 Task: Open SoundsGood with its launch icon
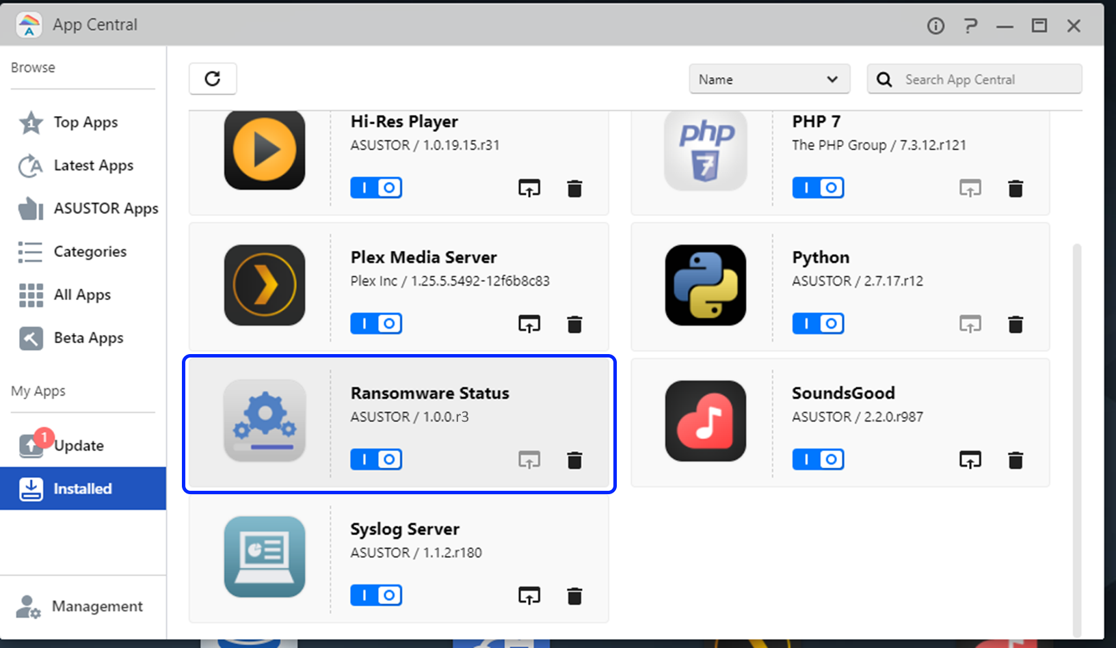point(970,460)
